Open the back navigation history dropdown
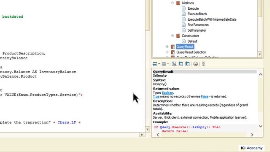The width and height of the screenshot is (270, 152). point(159,64)
